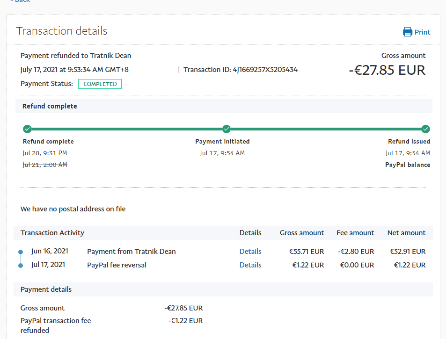Click the Refund complete section header bar

(50, 106)
